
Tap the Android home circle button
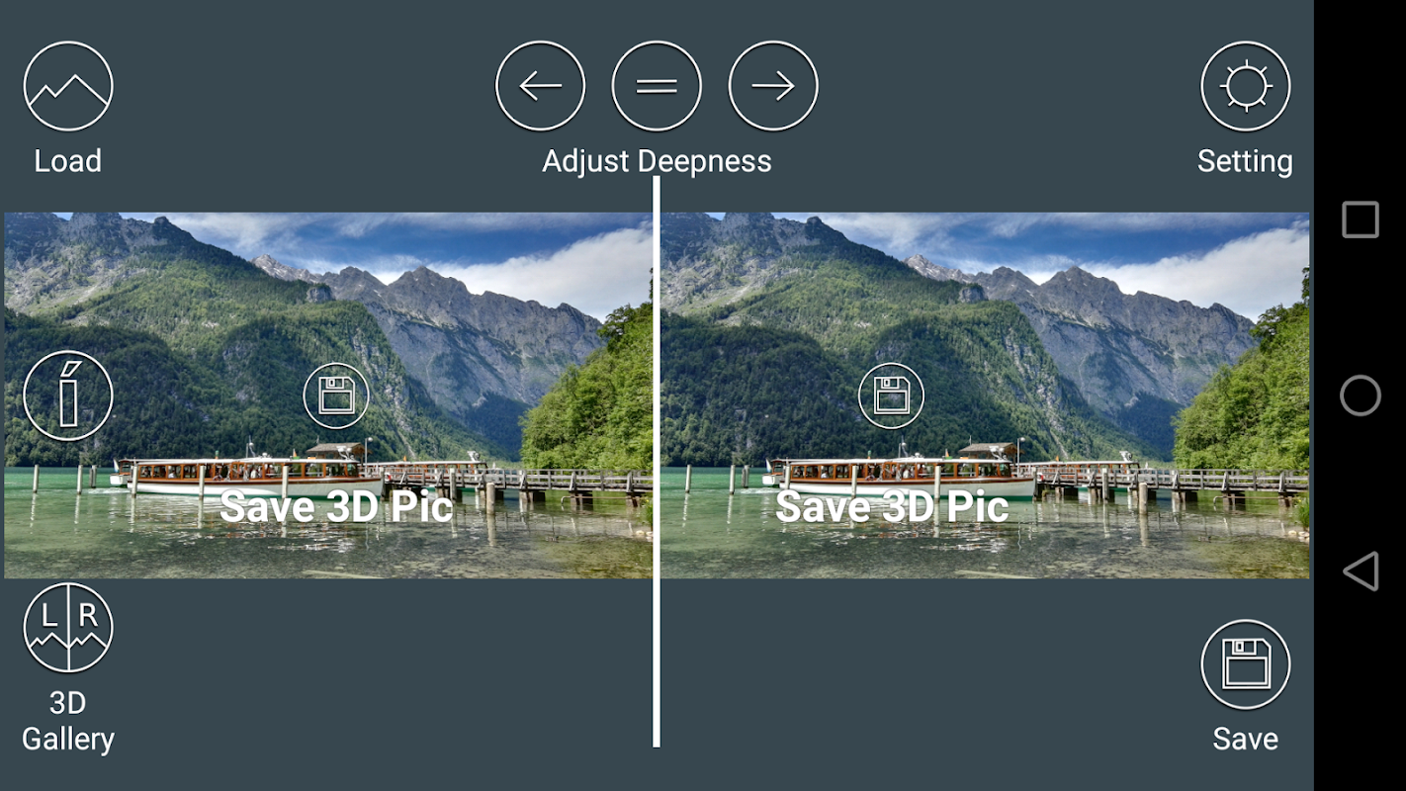click(x=1361, y=395)
